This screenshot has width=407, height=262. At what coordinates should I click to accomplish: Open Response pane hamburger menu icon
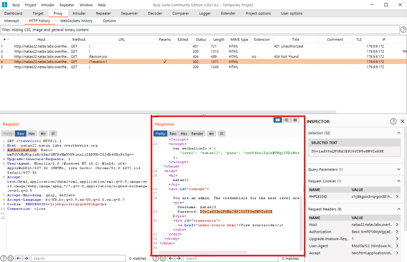coord(221,134)
